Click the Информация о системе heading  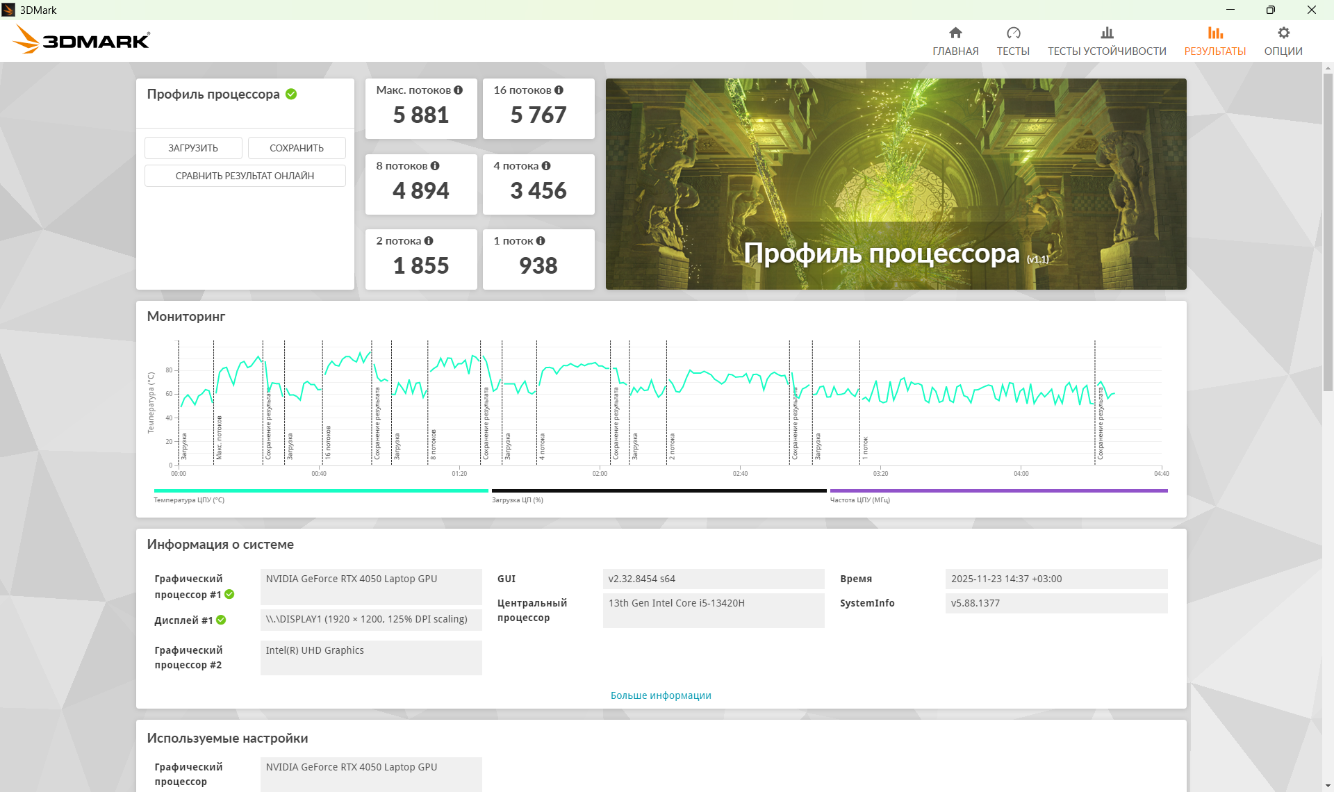click(x=220, y=545)
